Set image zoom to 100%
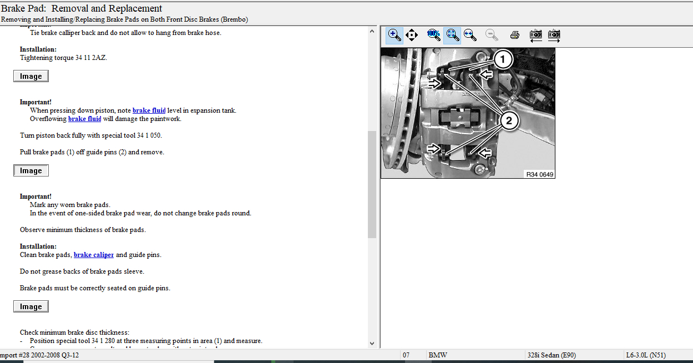This screenshot has height=363, width=693. tap(434, 35)
